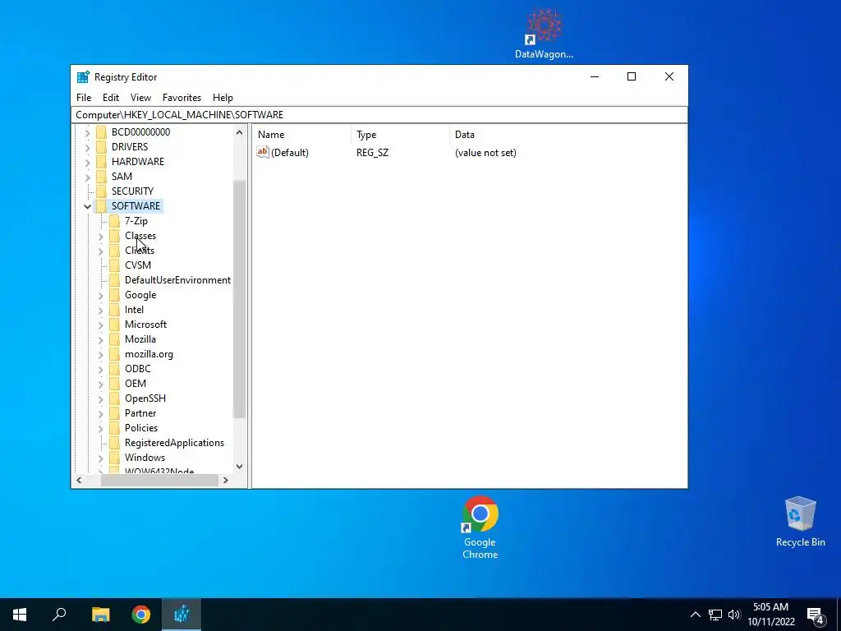
Task: Select the REG_SZ type cell
Action: click(x=372, y=153)
